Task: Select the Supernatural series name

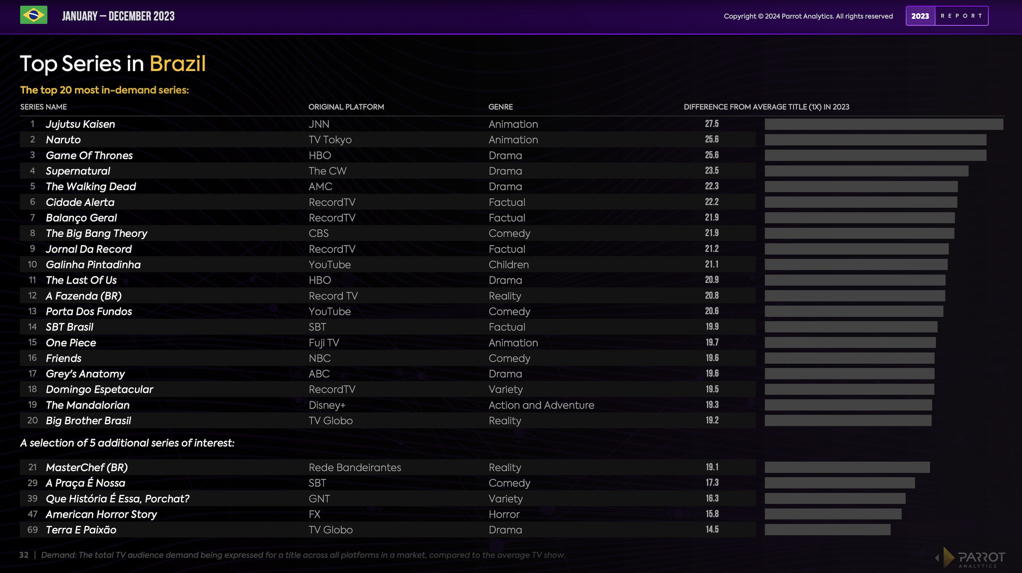Action: point(78,171)
